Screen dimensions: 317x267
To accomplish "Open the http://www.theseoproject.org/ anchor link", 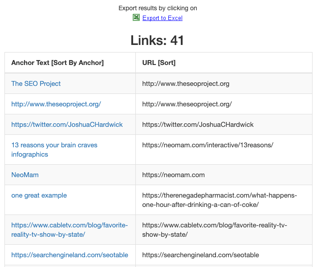I will click(56, 104).
